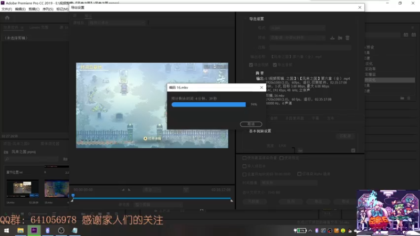Click the new bin icon beside search

tap(65, 159)
